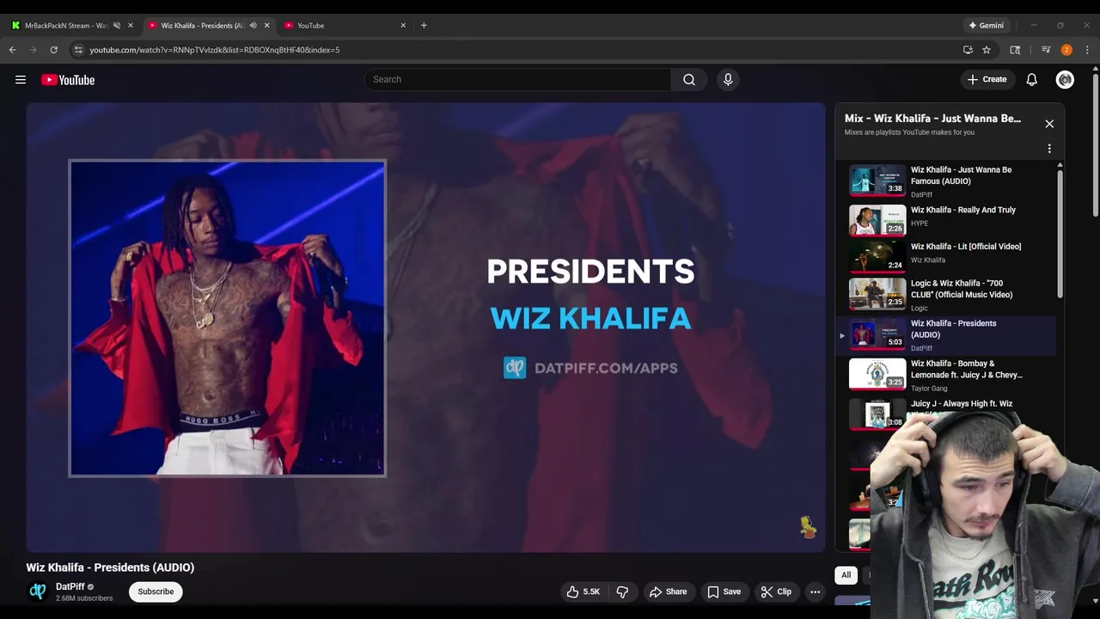This screenshot has width=1100, height=619.
Task: Select the All filter chip
Action: tap(846, 575)
